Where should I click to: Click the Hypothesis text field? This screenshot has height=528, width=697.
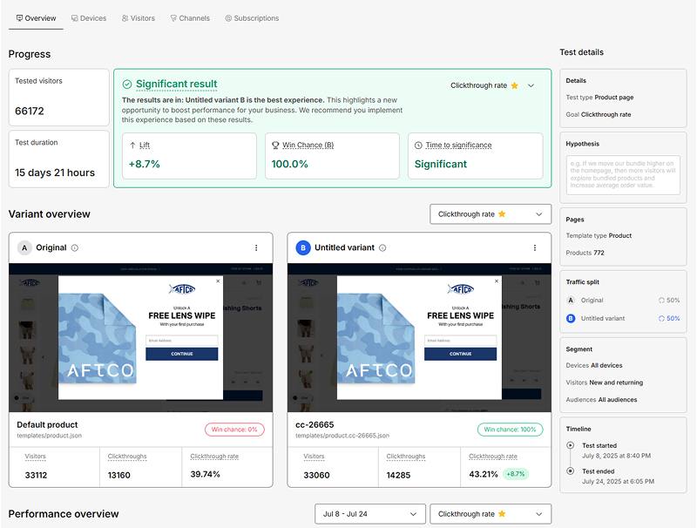tap(625, 173)
